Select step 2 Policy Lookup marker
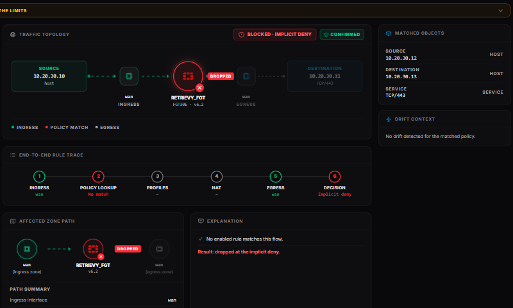 (x=98, y=176)
